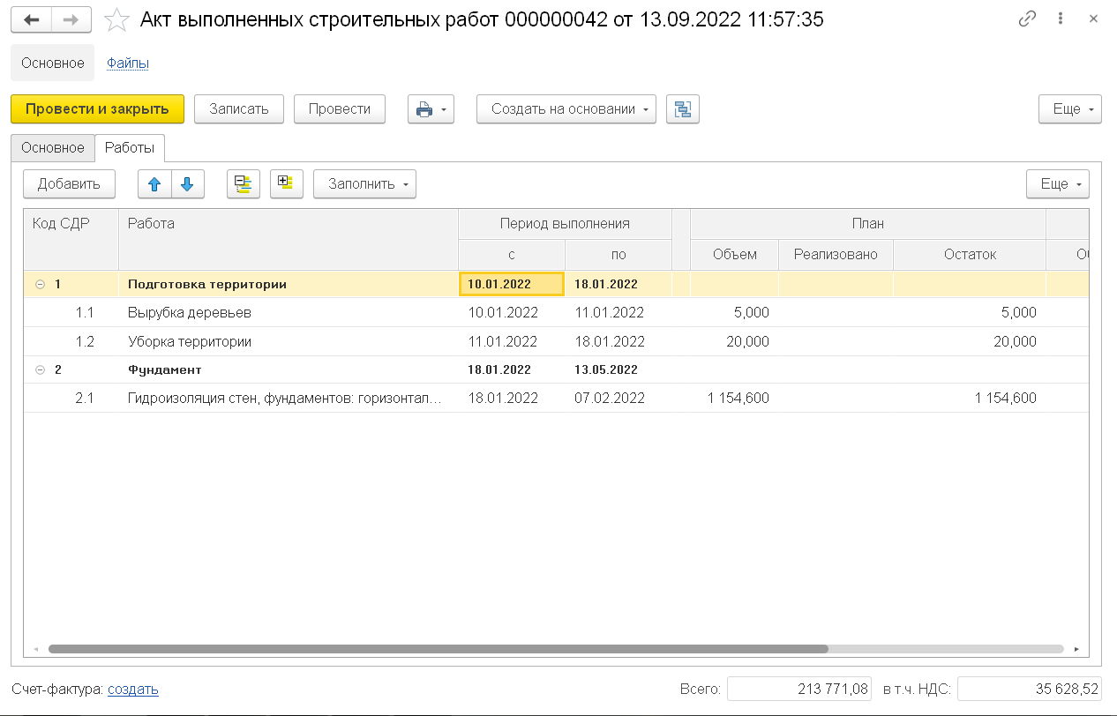
Task: Select the start date cell 10.01.2022
Action: pyautogui.click(x=511, y=285)
